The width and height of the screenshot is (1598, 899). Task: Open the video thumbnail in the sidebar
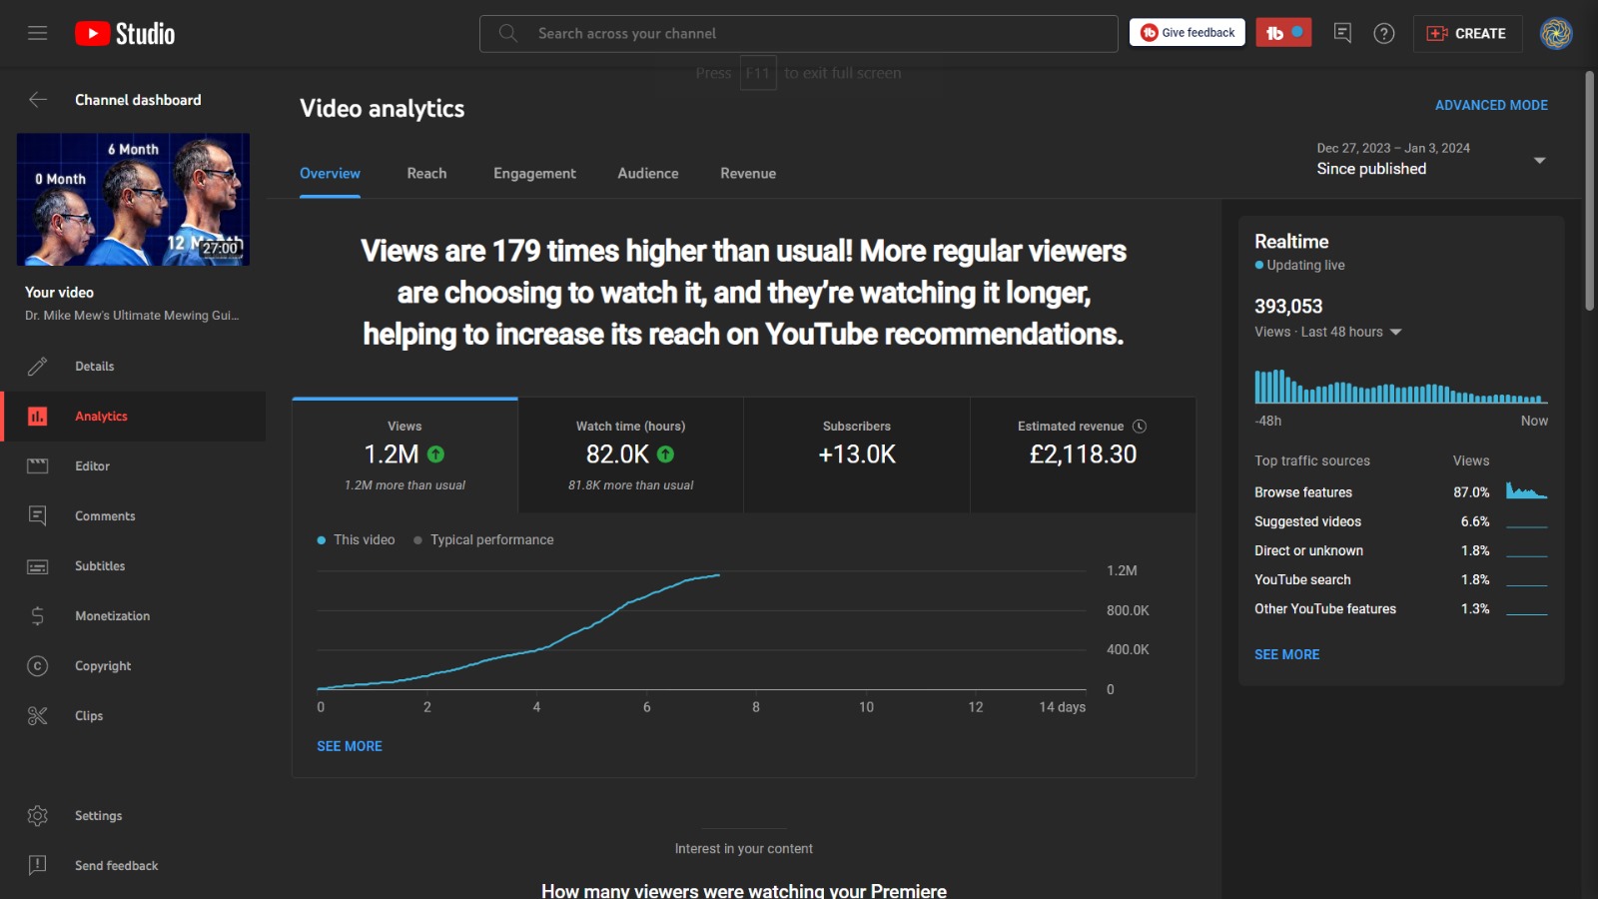[133, 200]
